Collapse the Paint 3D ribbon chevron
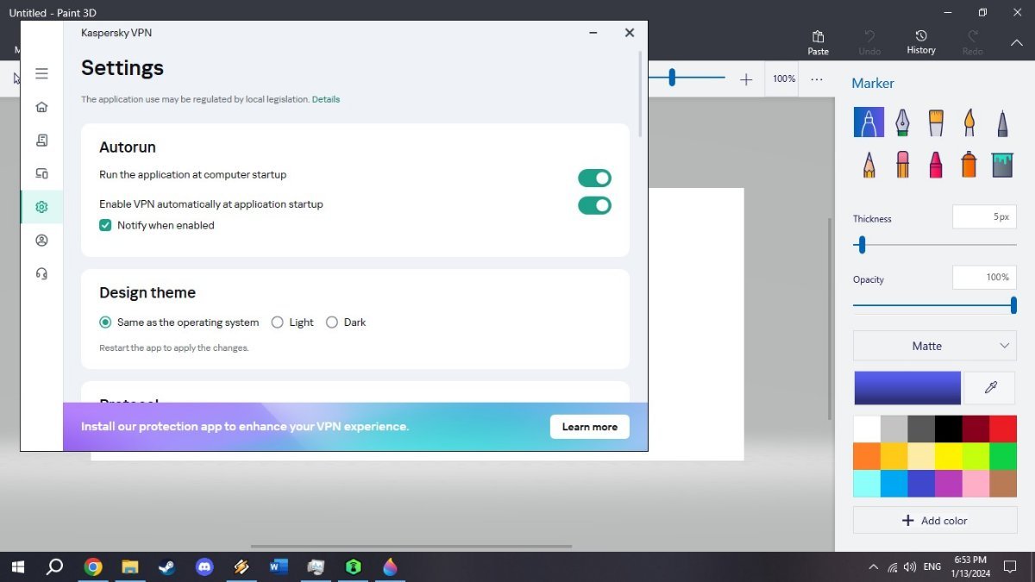Screen dimensions: 1035x582 pyautogui.click(x=1016, y=42)
